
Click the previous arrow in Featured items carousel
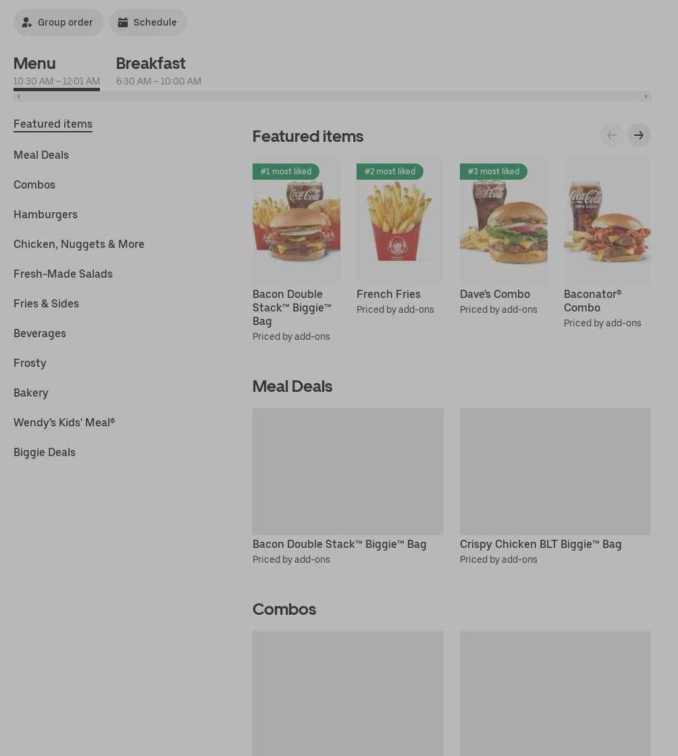(x=612, y=136)
